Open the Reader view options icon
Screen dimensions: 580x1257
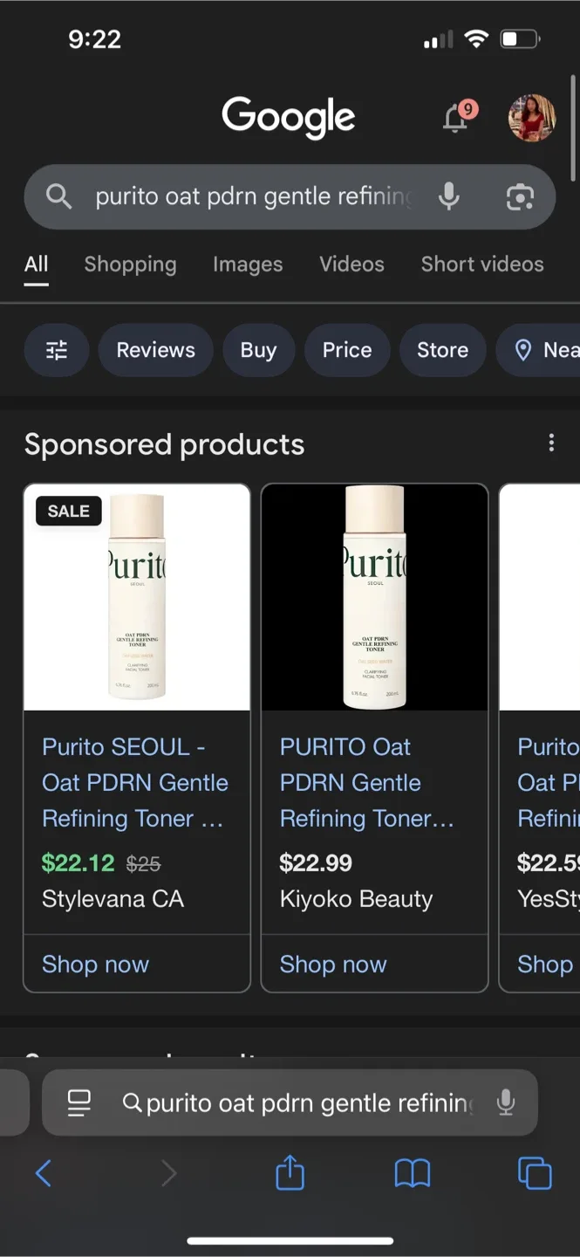click(78, 1102)
